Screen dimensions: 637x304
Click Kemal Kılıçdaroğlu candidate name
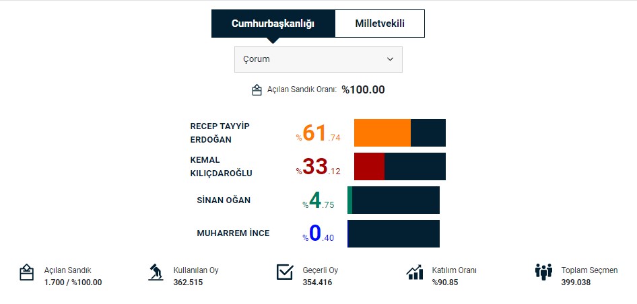[x=221, y=167]
